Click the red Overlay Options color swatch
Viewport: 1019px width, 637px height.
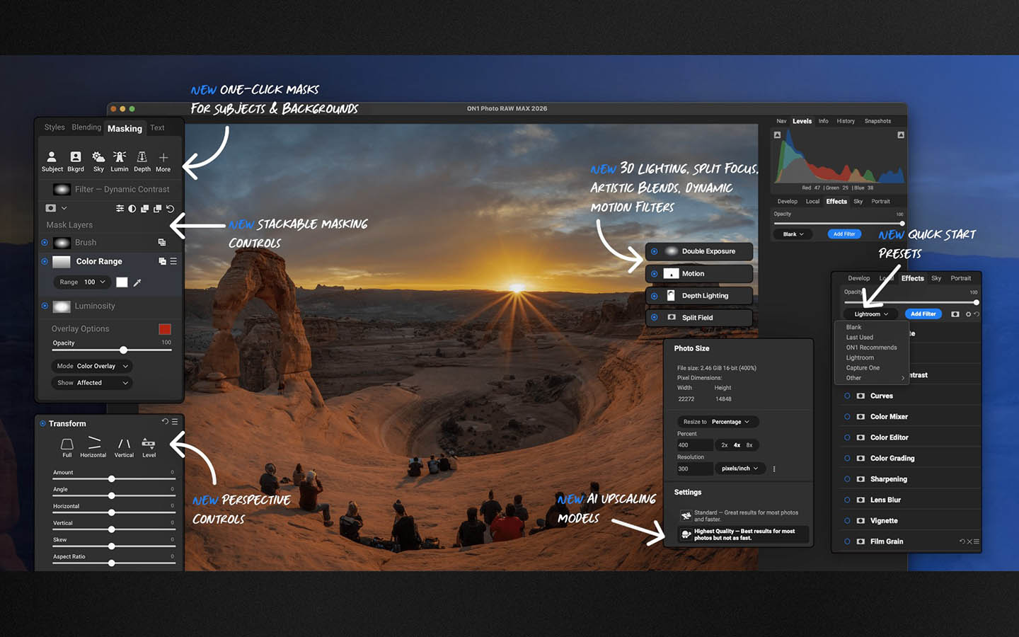165,329
